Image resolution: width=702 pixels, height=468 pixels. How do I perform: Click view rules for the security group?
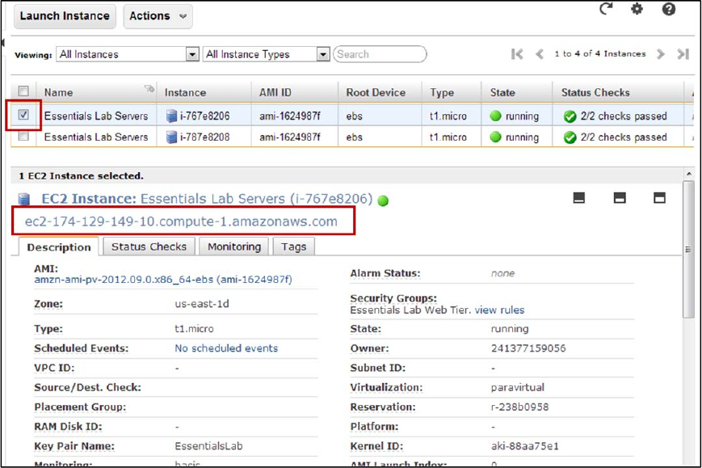(499, 310)
